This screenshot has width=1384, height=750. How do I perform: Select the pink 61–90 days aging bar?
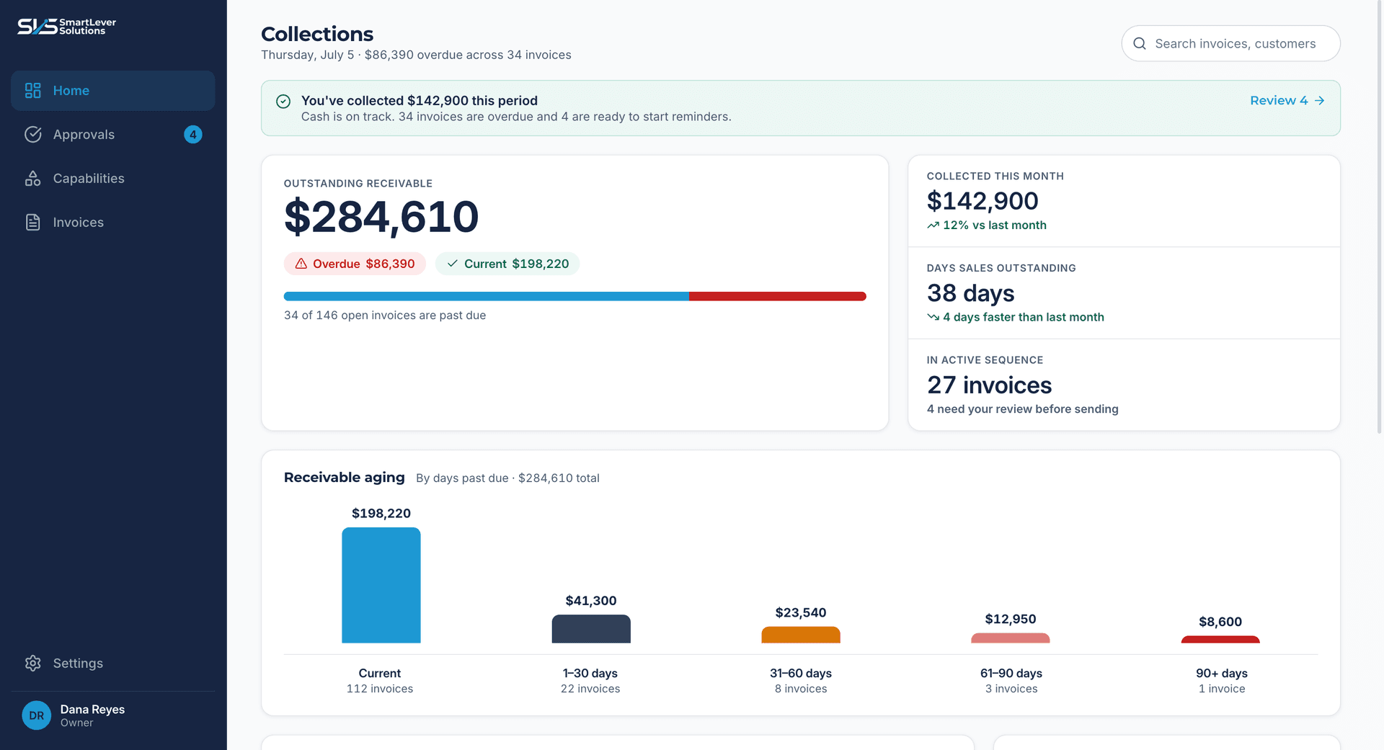[1011, 638]
